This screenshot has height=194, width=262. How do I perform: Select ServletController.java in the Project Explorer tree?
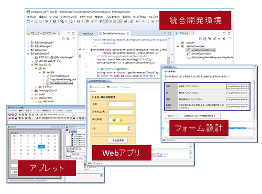click(60, 83)
